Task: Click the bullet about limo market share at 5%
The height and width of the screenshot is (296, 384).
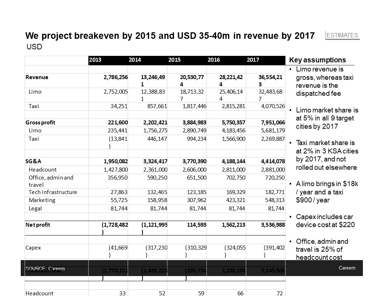Action: coord(324,118)
